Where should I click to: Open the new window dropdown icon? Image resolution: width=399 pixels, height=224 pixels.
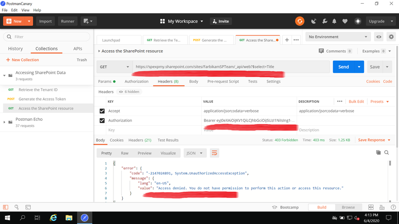[88, 21]
